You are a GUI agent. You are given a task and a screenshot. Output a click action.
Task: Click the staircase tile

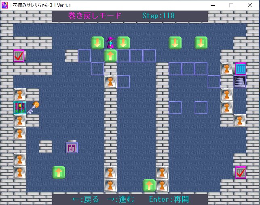coord(240,81)
